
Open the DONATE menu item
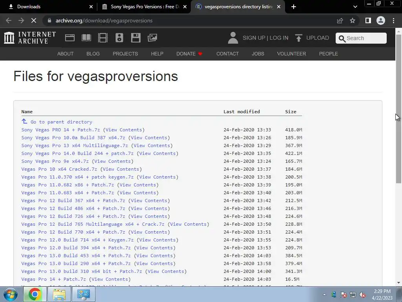coord(190,53)
